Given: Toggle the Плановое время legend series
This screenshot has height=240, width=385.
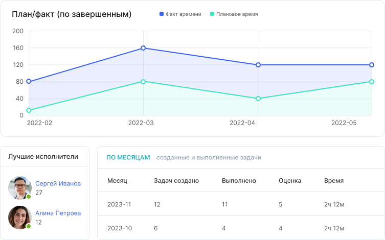Looking at the screenshot, I should pyautogui.click(x=234, y=14).
